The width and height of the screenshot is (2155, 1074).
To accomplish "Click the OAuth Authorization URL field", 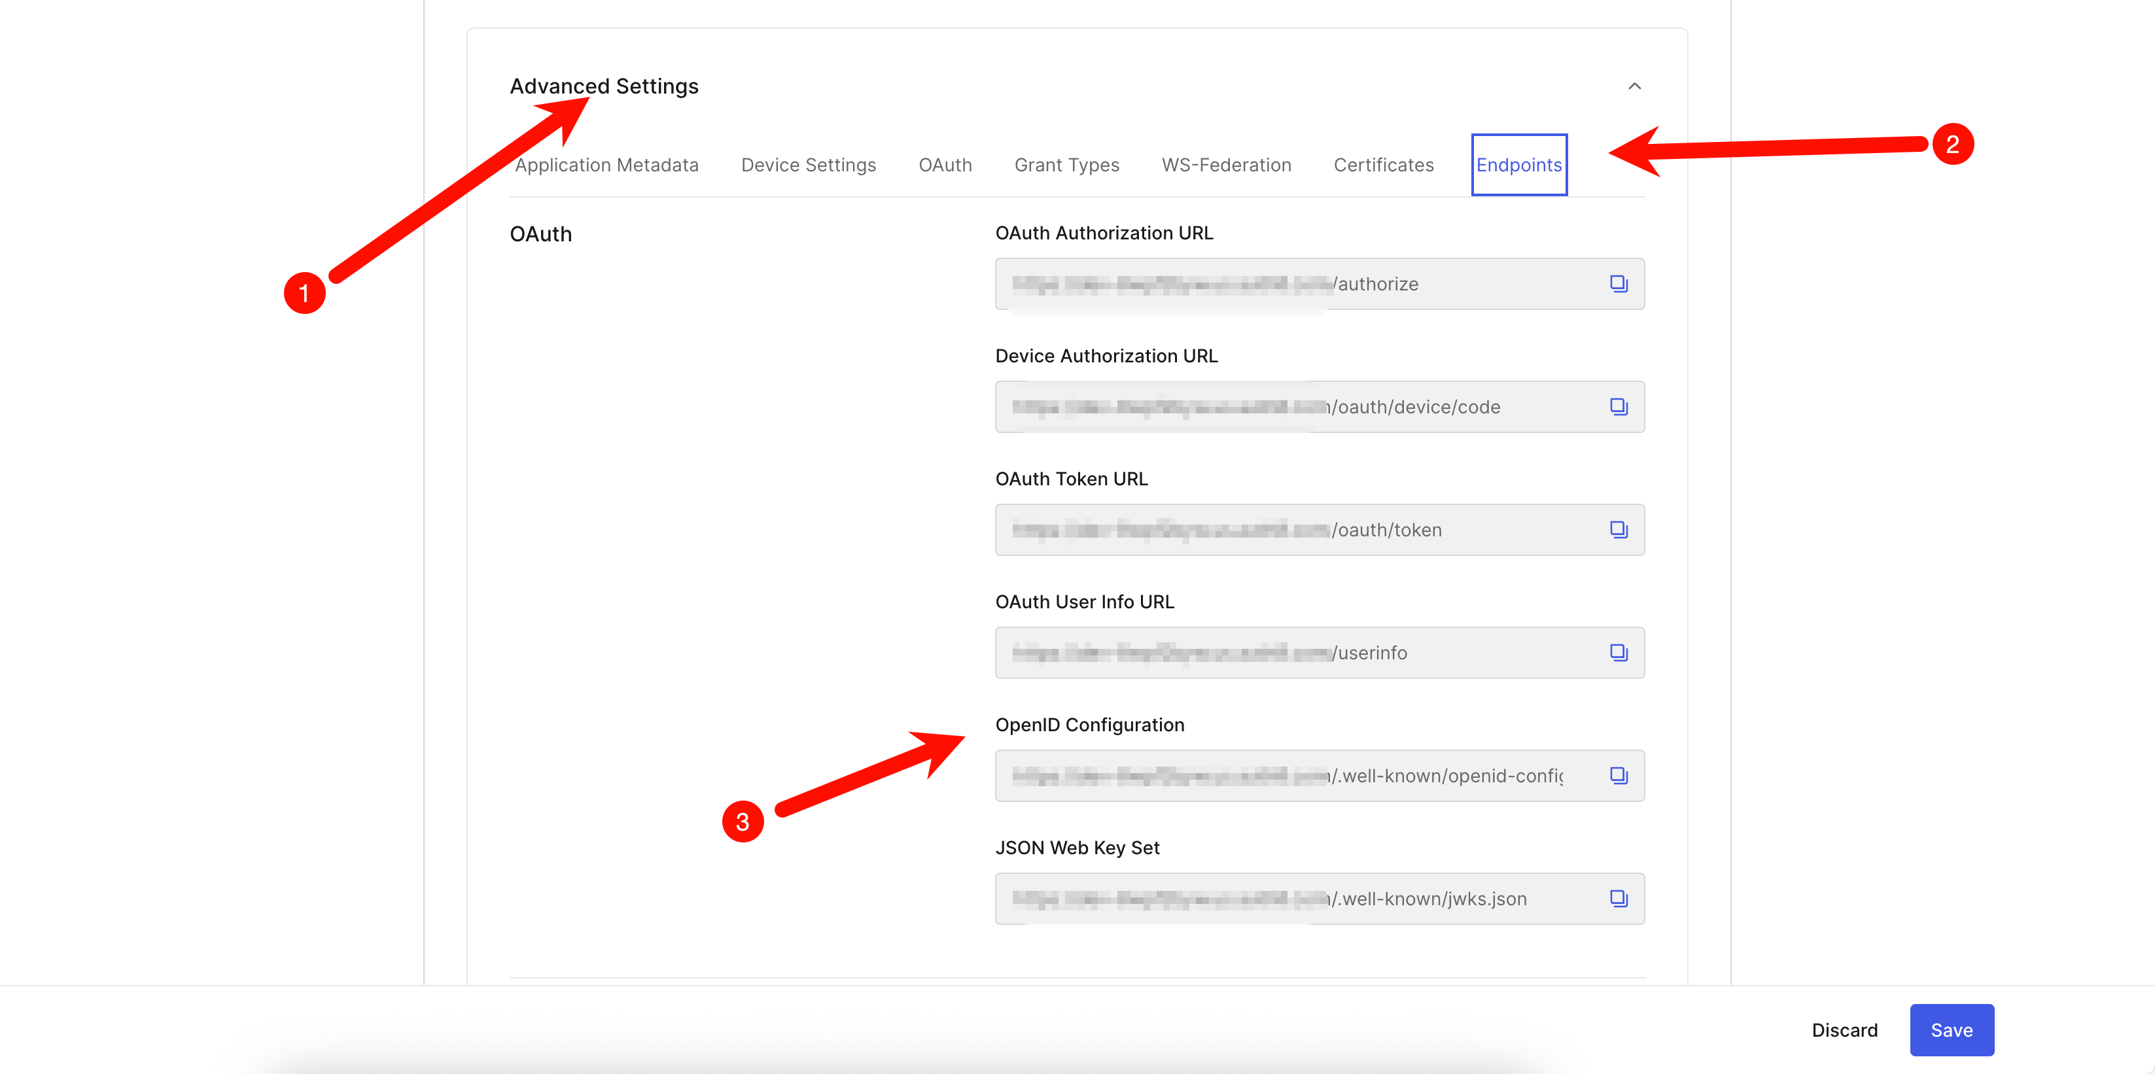I will [x=1320, y=284].
